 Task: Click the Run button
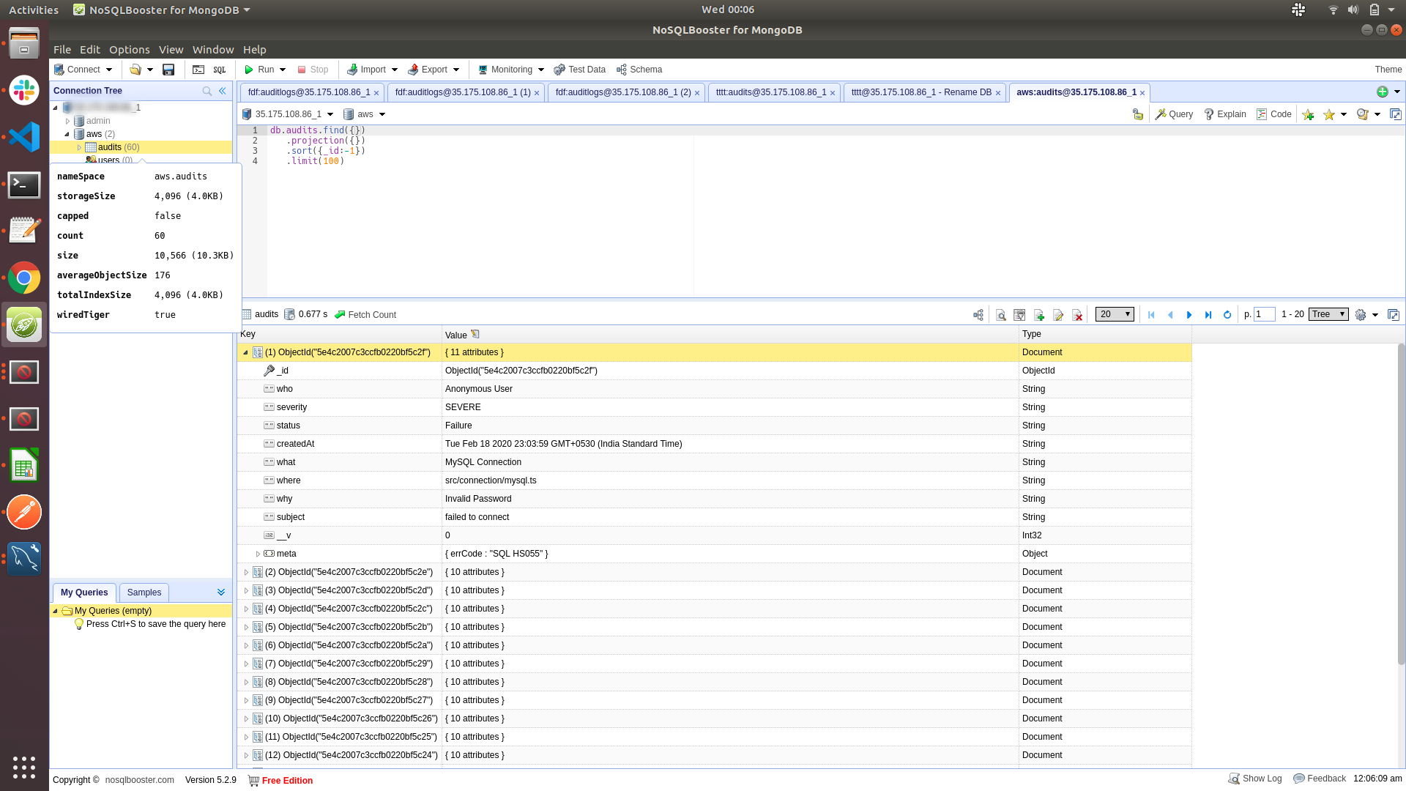[x=260, y=70]
